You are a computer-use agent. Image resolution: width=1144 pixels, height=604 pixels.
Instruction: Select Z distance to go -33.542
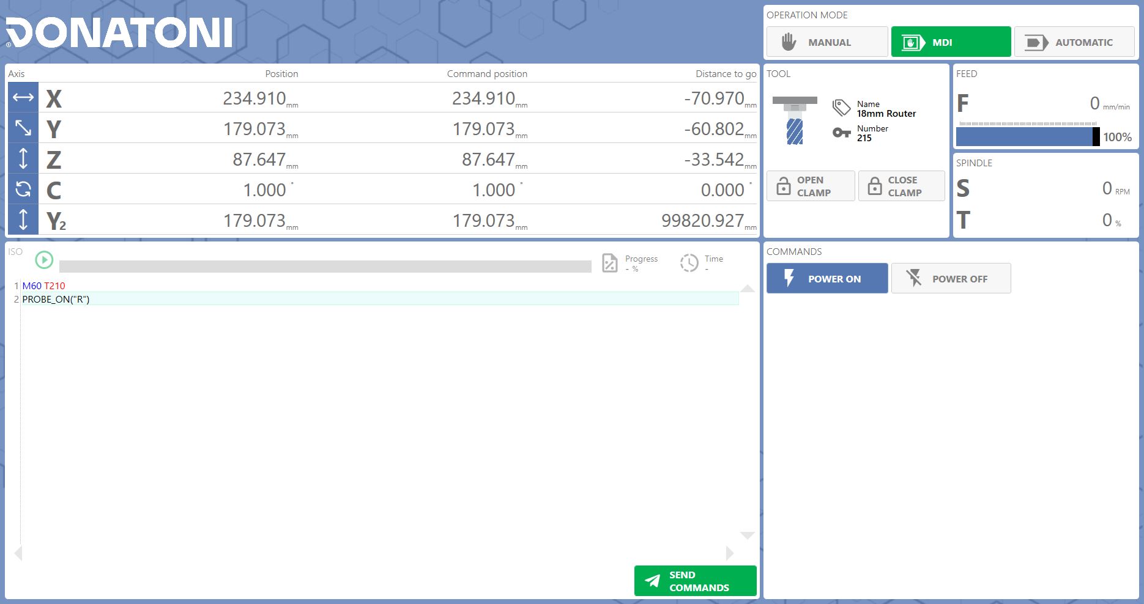pos(714,159)
